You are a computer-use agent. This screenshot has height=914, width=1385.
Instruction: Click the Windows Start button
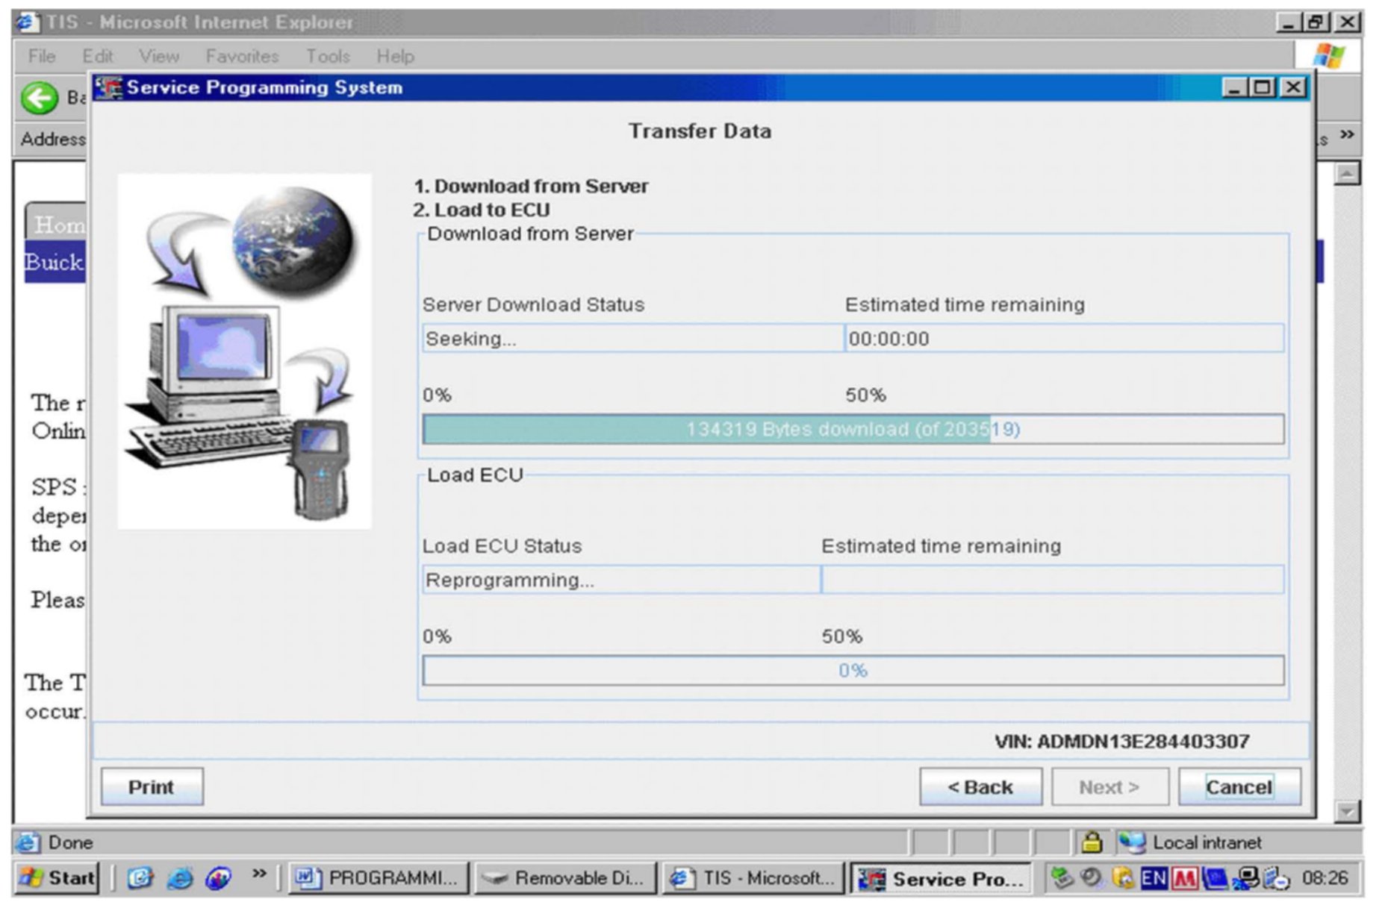(58, 878)
